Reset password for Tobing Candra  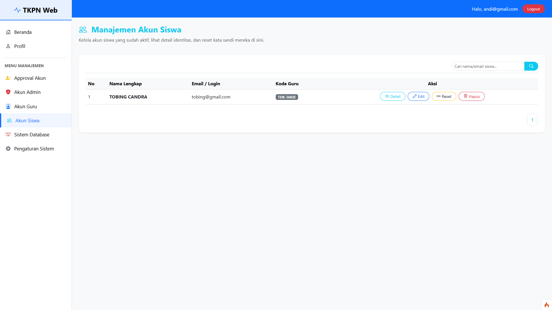444,96
